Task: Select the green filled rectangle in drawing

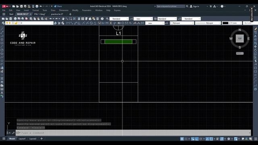Action: coord(118,41)
